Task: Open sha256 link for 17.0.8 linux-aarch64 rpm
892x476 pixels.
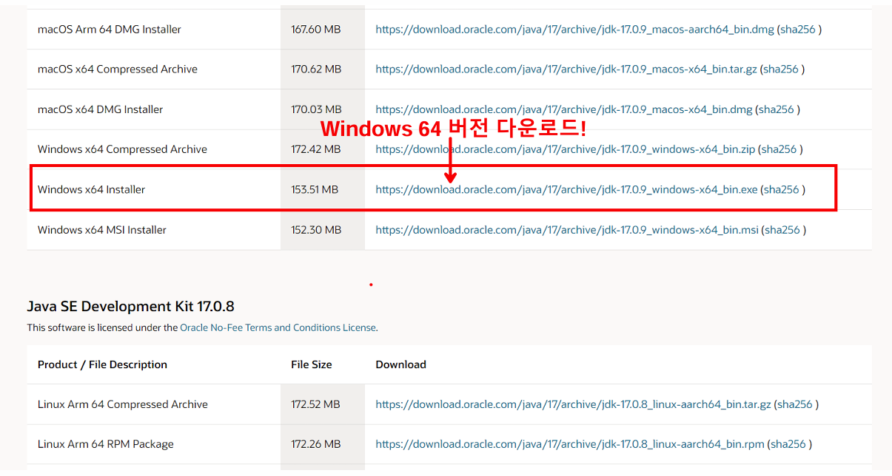Action: point(788,444)
